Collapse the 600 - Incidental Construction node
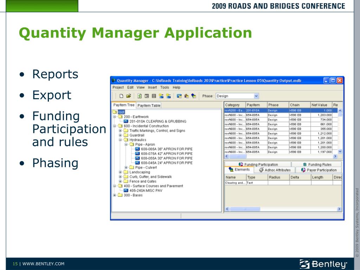The image size is (360, 270). 114,126
